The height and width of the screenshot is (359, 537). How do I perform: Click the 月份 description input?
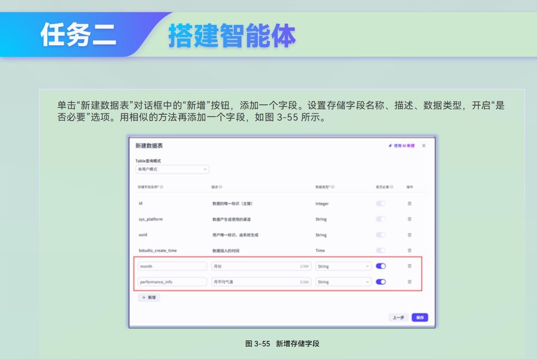[261, 266]
